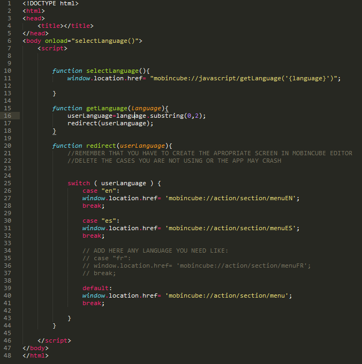Image resolution: width=362 pixels, height=364 pixels.
Task: Click the '//DELETE THE CASES' comment on line 22
Action: [x=175, y=161]
